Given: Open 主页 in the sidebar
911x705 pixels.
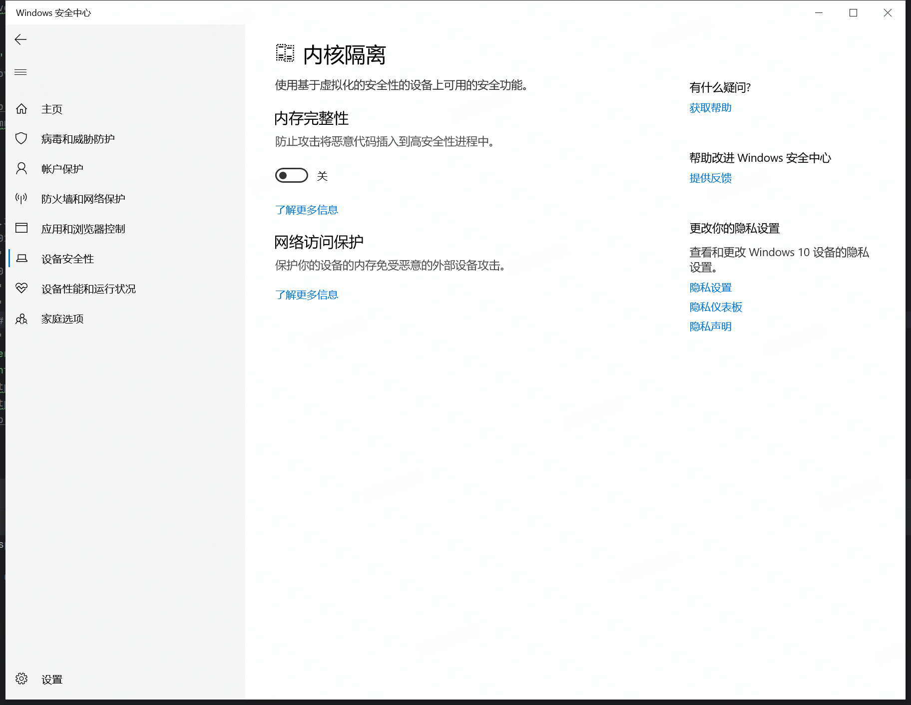Looking at the screenshot, I should click(52, 109).
